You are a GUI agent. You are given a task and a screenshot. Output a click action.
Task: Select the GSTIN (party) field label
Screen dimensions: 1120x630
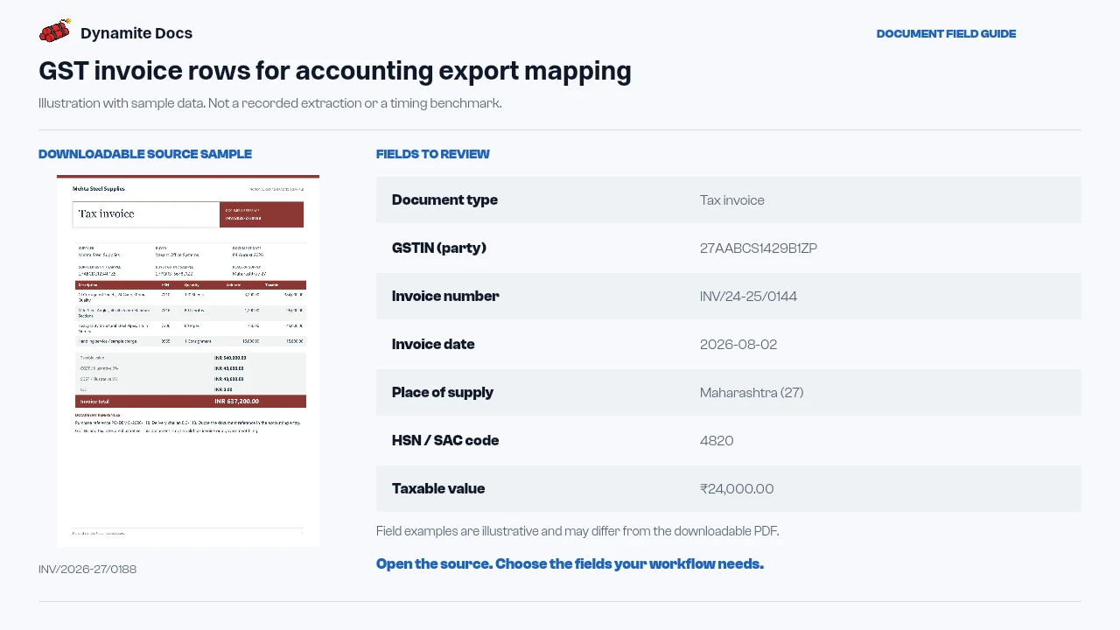click(x=439, y=248)
